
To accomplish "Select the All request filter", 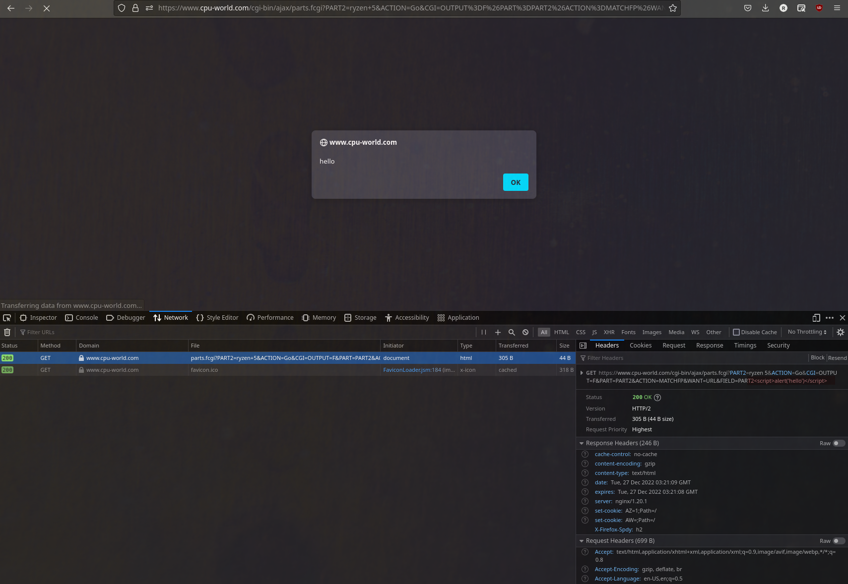I will 544,332.
